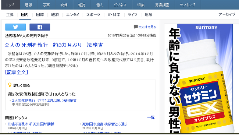
Task: Click the comment speech bubble icon
Action: [136, 27]
